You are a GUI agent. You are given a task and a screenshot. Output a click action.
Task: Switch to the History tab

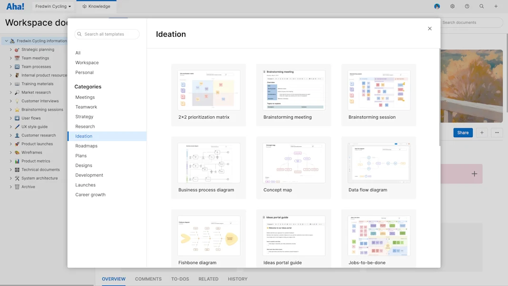(x=238, y=279)
